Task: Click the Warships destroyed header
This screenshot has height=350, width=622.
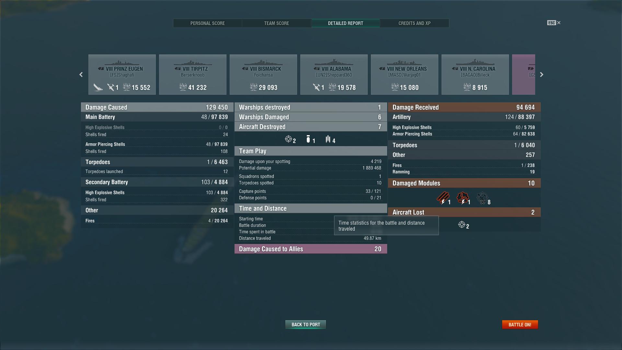Action: [x=311, y=107]
